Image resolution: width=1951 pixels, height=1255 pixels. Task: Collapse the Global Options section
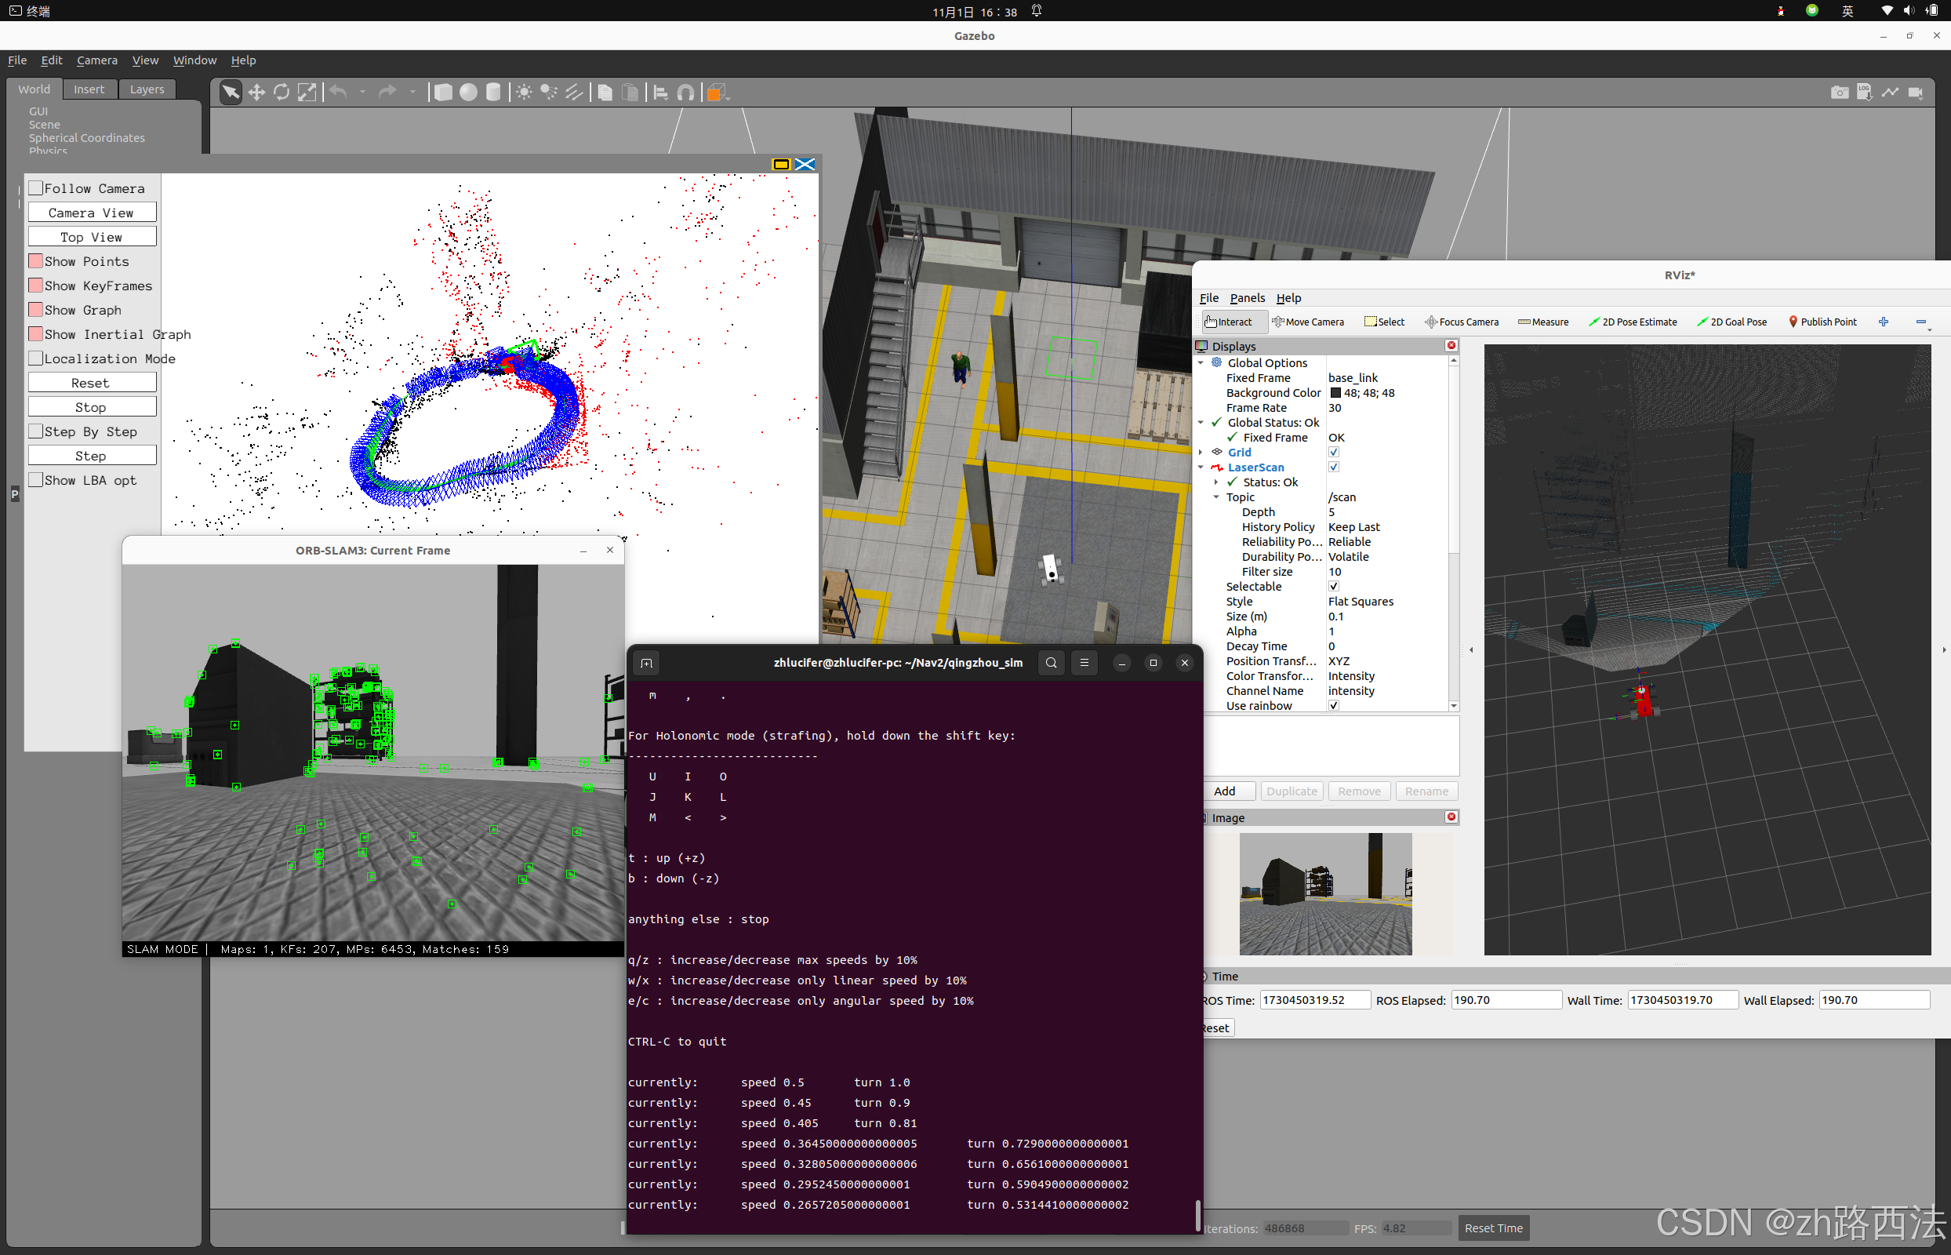1201,362
